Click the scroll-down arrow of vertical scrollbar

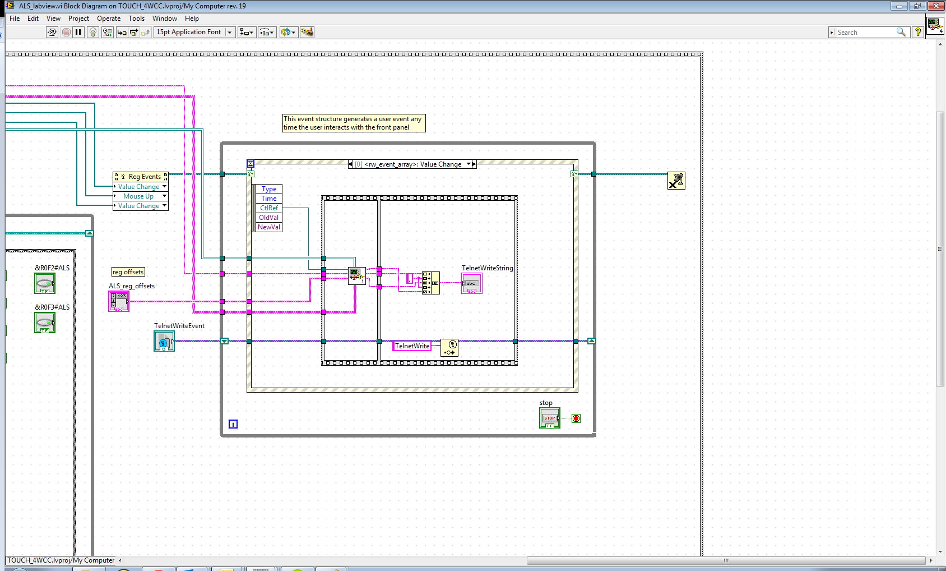click(940, 552)
